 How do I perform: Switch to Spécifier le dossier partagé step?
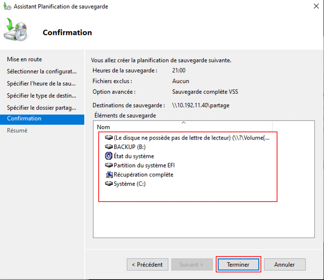(41, 108)
